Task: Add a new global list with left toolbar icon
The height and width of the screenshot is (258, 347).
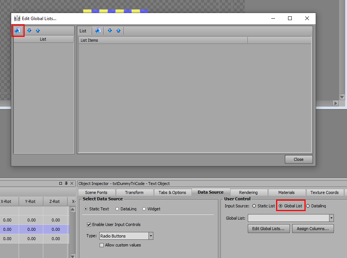Action: [x=18, y=31]
